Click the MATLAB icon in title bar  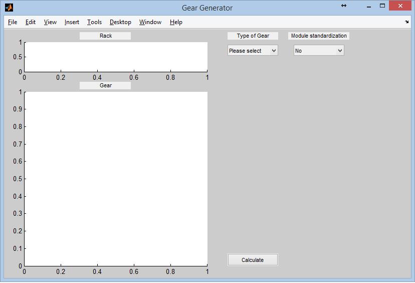(x=9, y=8)
